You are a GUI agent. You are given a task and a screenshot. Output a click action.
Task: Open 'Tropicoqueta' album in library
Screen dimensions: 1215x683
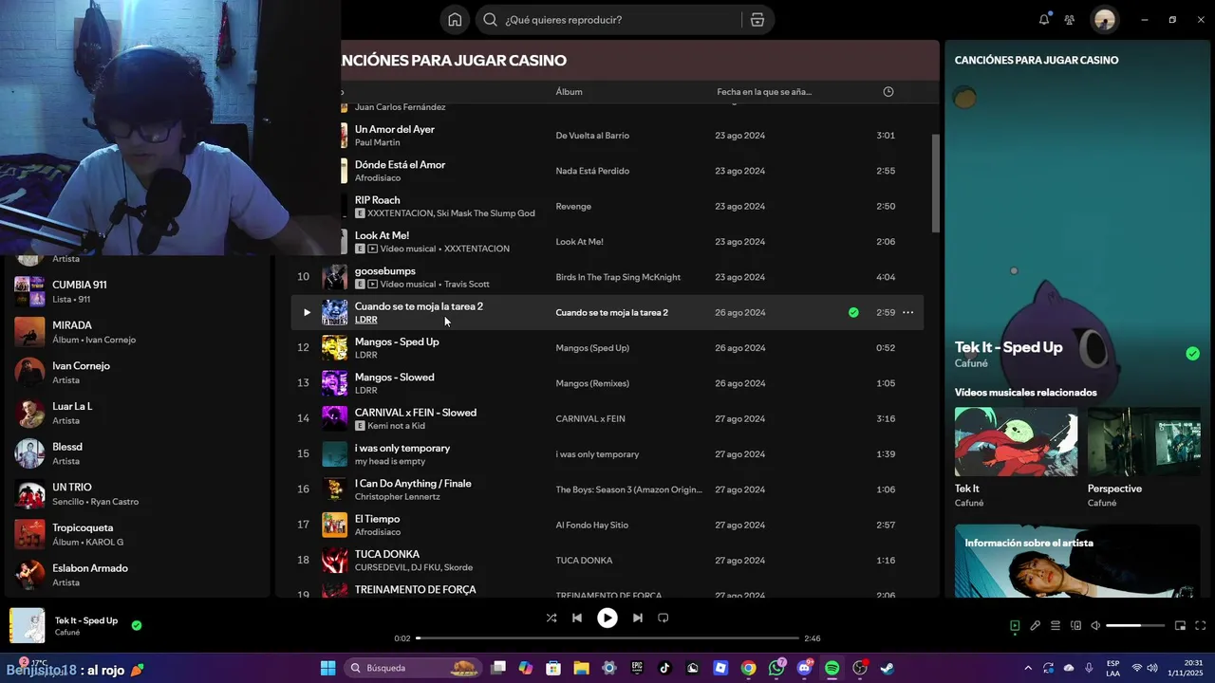(x=138, y=534)
